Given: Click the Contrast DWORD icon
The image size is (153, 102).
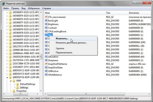Looking at the screenshot, I should 46,28.
